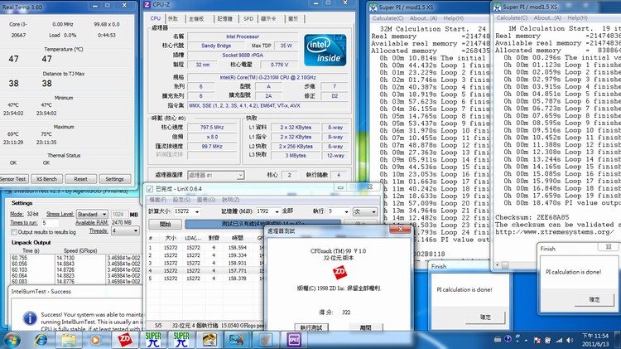621x349 pixels.
Task: Click the LinX blue test progress bar
Action: pos(262,225)
